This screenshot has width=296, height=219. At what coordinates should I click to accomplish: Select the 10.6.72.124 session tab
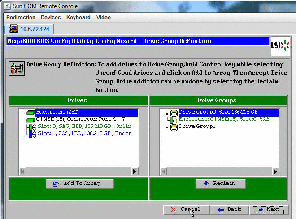coord(30,29)
